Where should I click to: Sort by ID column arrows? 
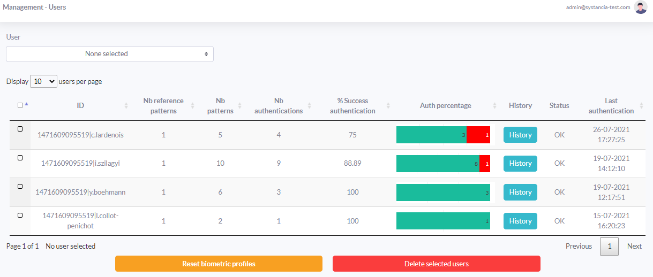(x=126, y=106)
